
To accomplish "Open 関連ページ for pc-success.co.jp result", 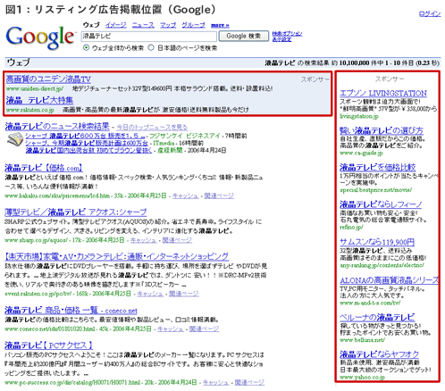I will click(x=249, y=382).
